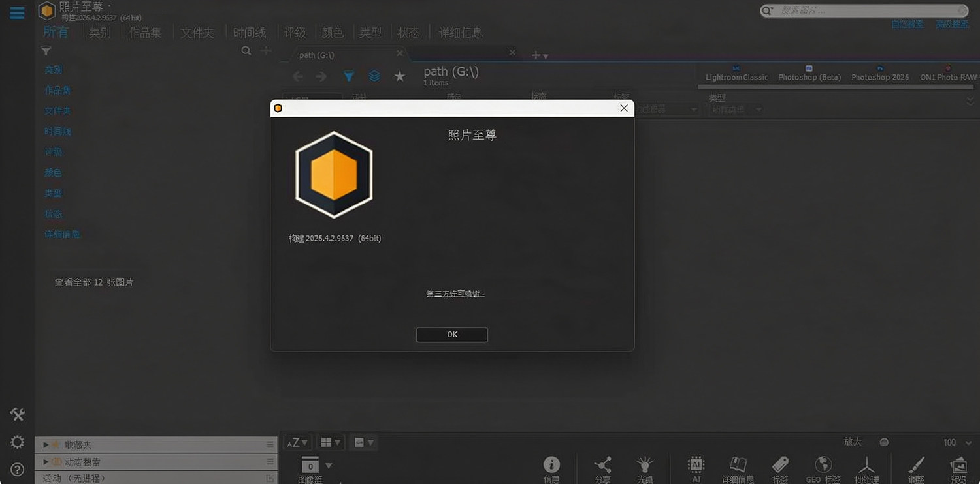Click the Labels (标签) tag icon

pos(780,464)
